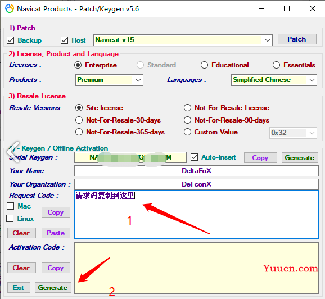The height and width of the screenshot is (299, 325).
Task: Enable the Linux checkbox
Action: [x=10, y=219]
